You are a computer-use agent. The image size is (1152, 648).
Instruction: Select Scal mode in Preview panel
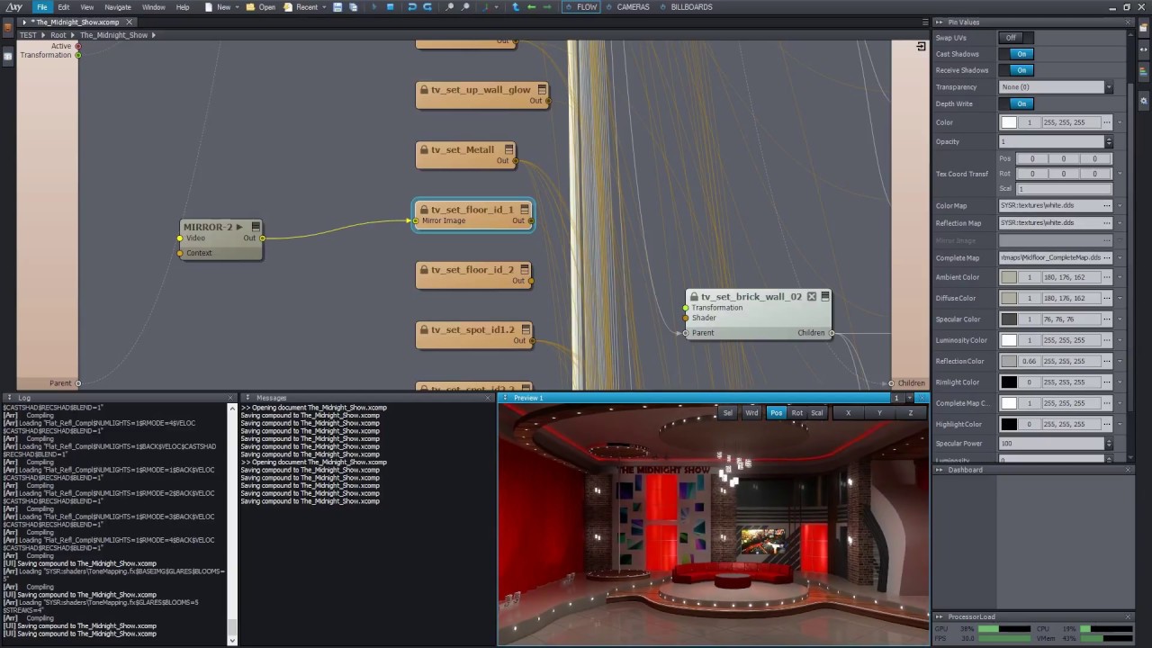click(x=817, y=413)
